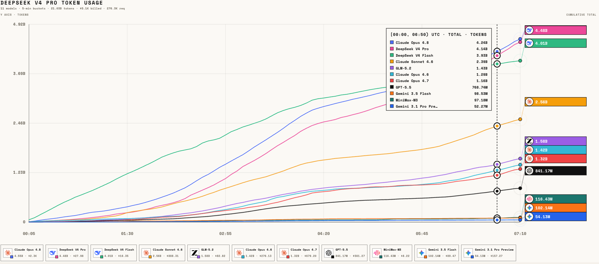Viewport: 599px width, 264px height.
Task: Click the Gemini icon on the orange 102.14M label
Action: coord(529,208)
